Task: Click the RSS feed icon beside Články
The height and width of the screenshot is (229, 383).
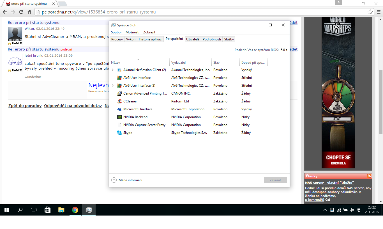Action: pyautogui.click(x=369, y=176)
